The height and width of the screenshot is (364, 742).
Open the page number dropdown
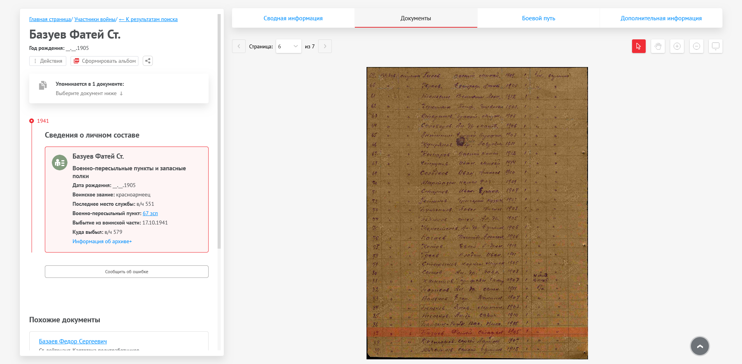tap(288, 46)
